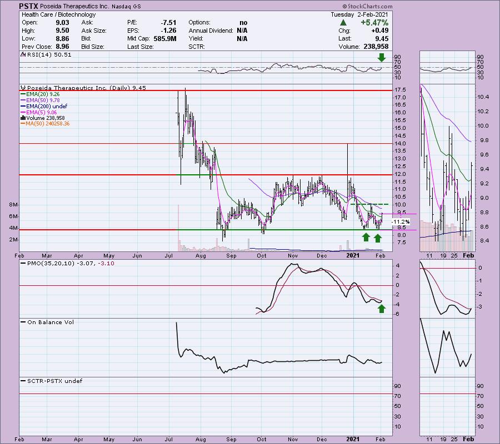
Task: Click the Low value 8.86
Action: pyautogui.click(x=62, y=38)
